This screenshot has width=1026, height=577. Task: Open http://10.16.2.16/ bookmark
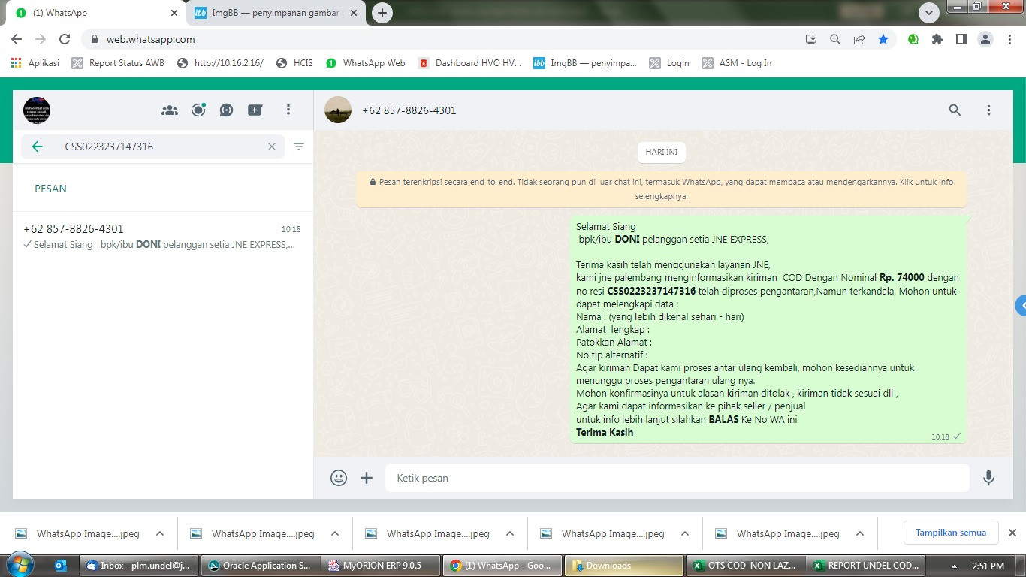(220, 63)
